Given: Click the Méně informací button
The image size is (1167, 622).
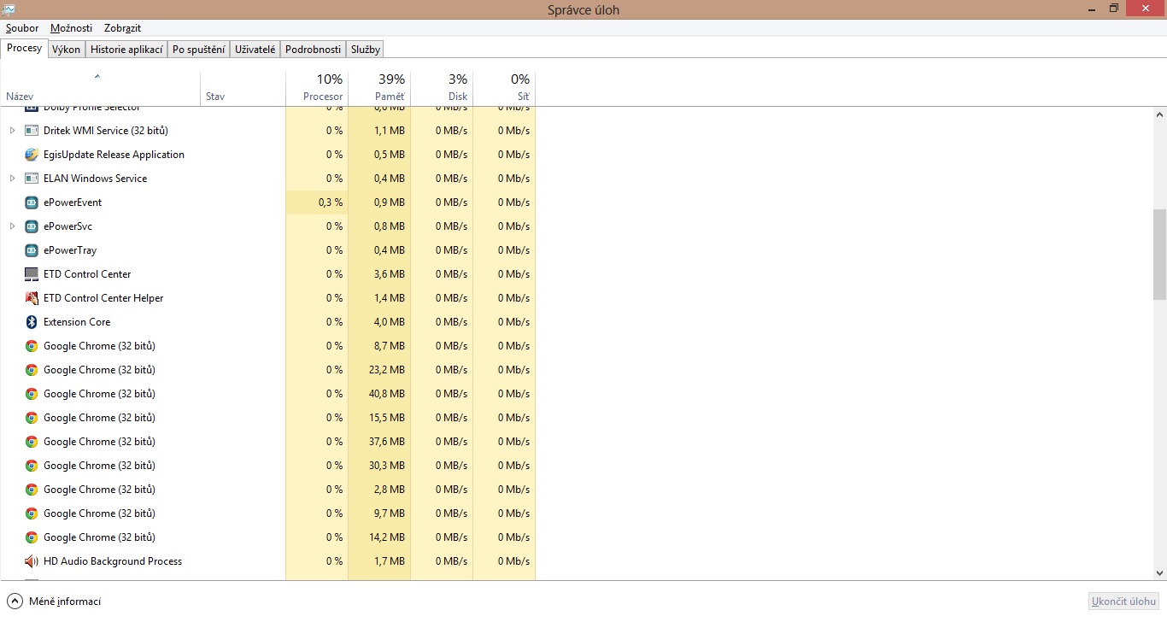Looking at the screenshot, I should [55, 601].
